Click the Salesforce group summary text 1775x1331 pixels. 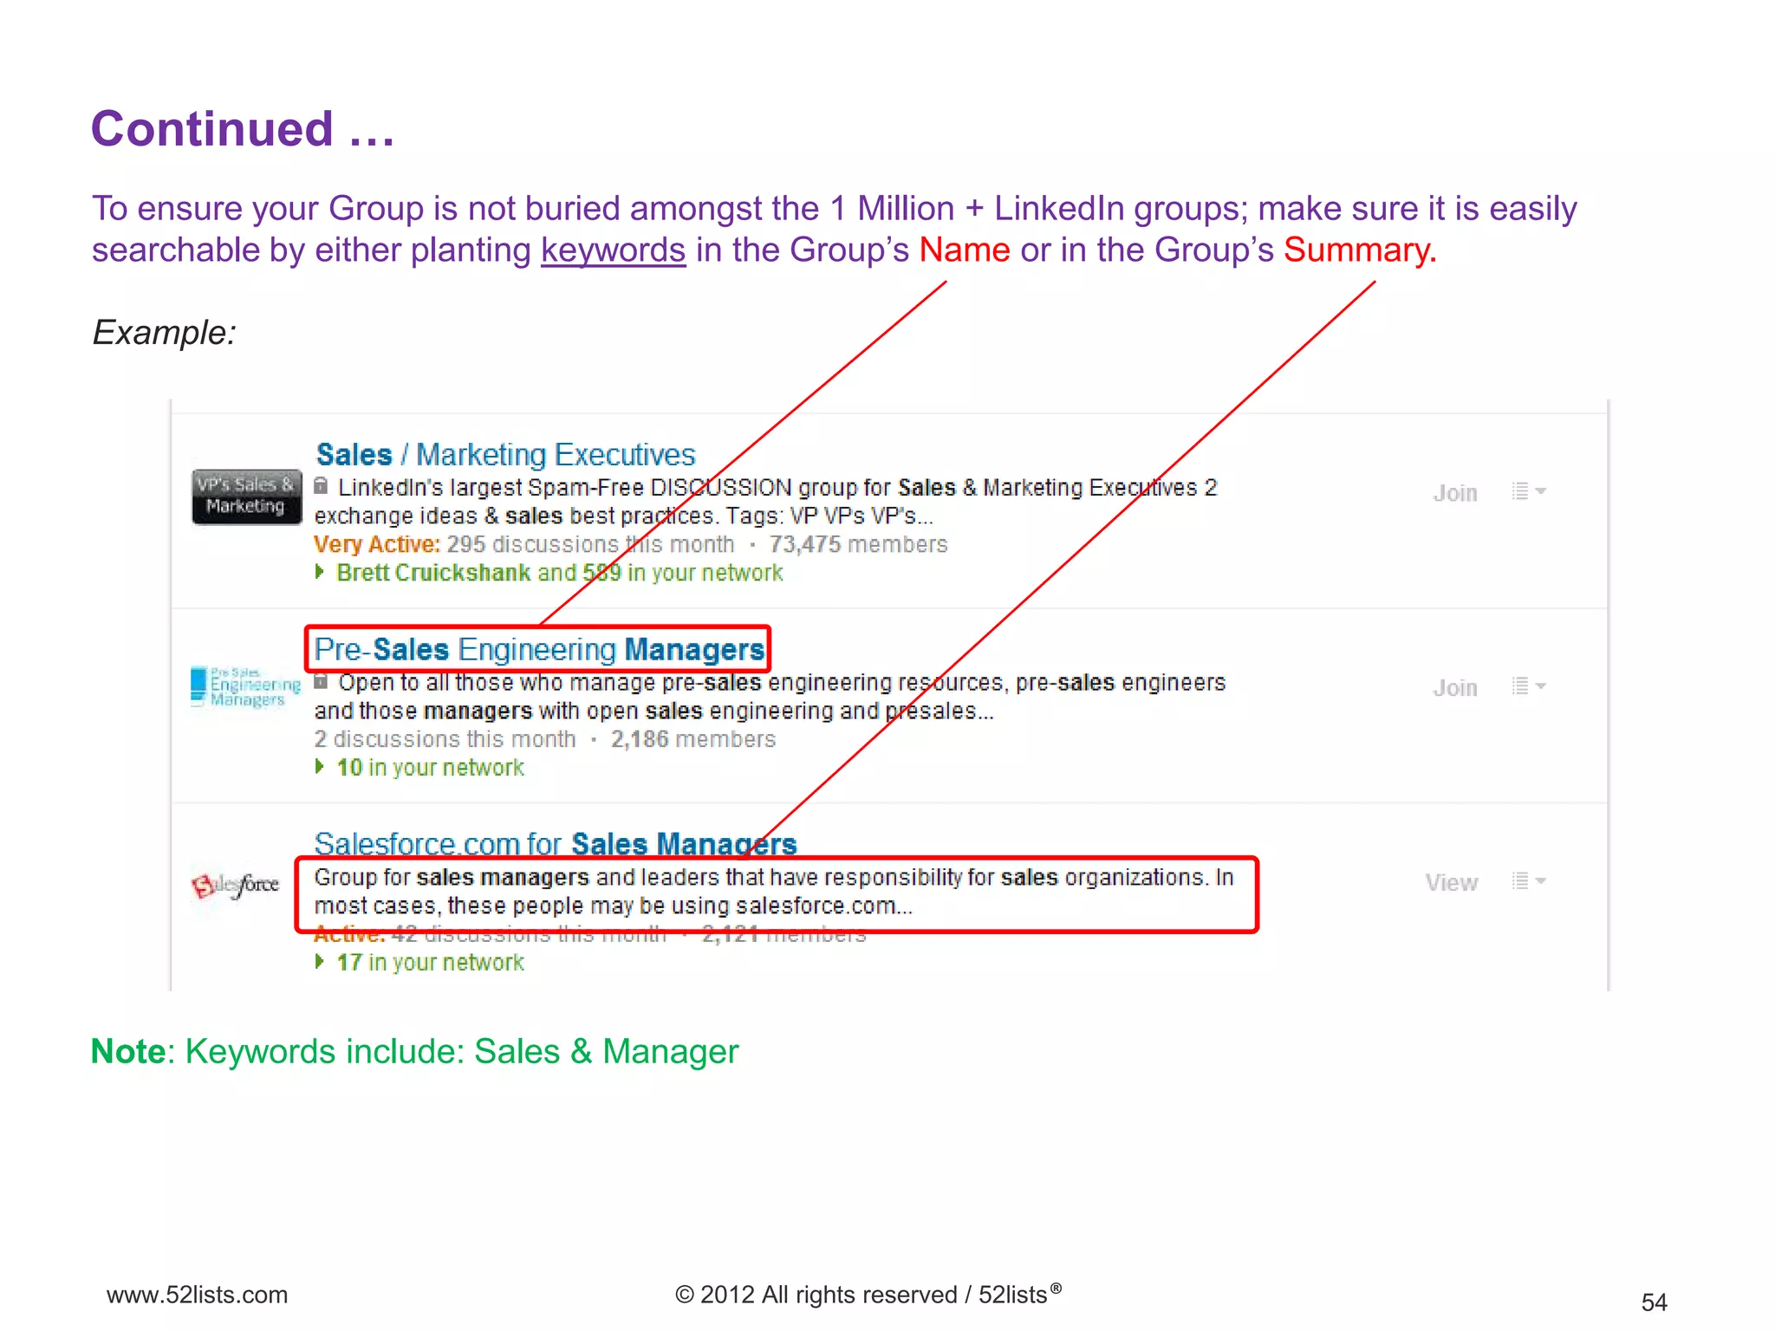[x=774, y=892]
